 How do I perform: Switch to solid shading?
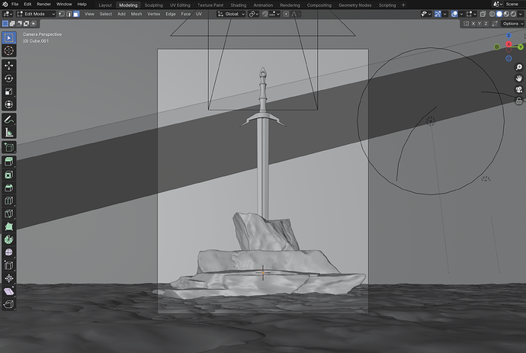499,14
